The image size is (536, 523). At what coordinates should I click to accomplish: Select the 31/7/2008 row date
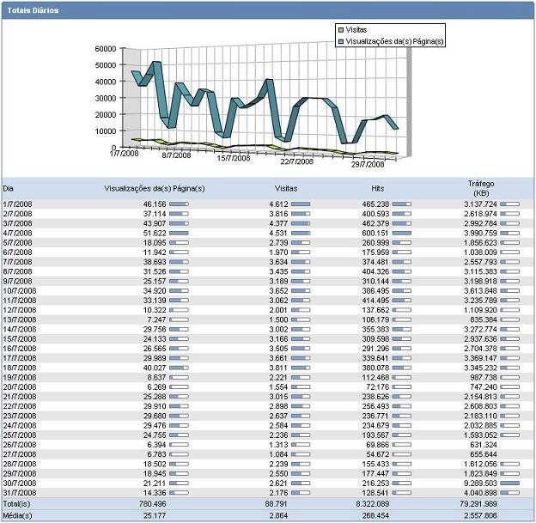click(x=19, y=491)
